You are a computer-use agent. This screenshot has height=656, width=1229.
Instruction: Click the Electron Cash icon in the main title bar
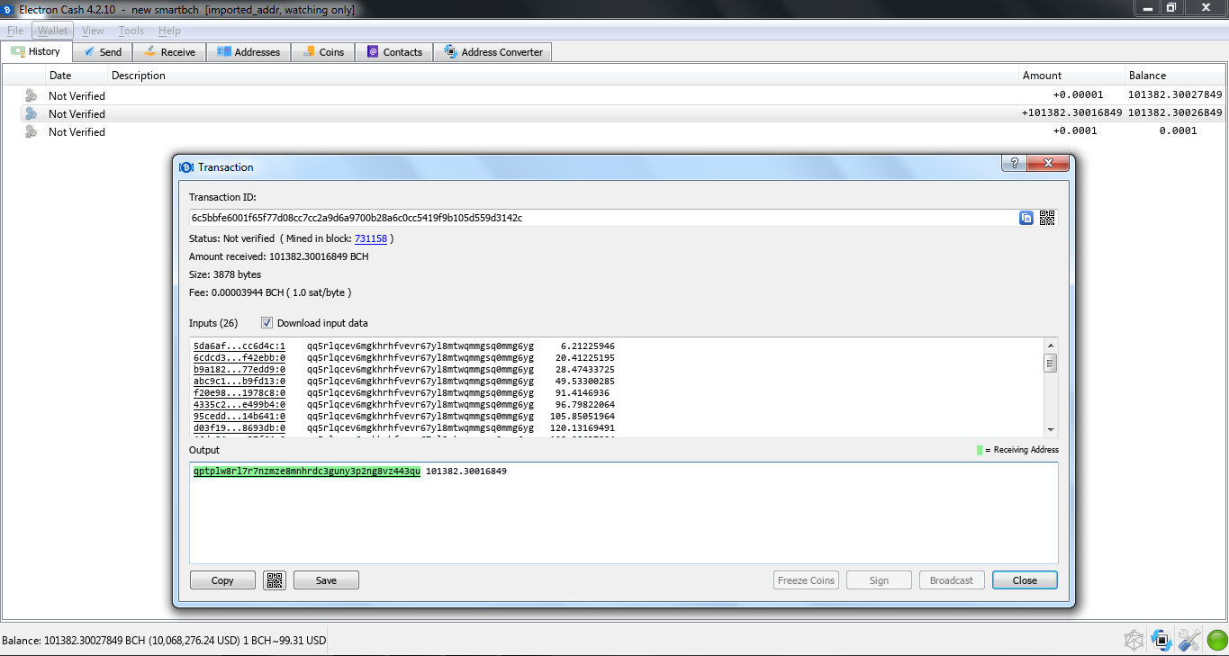pos(9,9)
